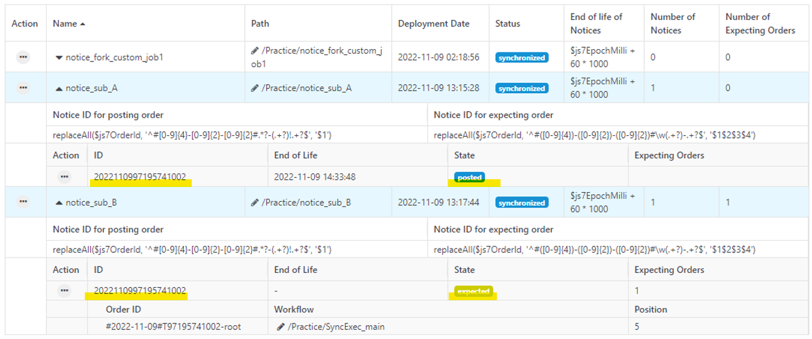Click pencil icon beside /Practice/notice_sub_B path
The height and width of the screenshot is (339, 812).
255,202
